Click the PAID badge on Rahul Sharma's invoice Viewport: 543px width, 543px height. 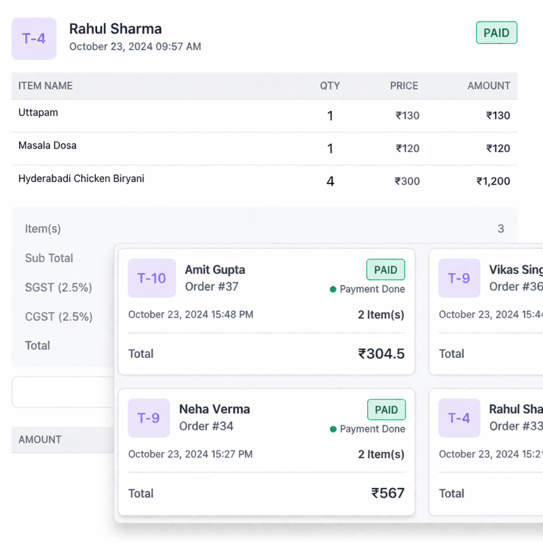[x=496, y=33]
